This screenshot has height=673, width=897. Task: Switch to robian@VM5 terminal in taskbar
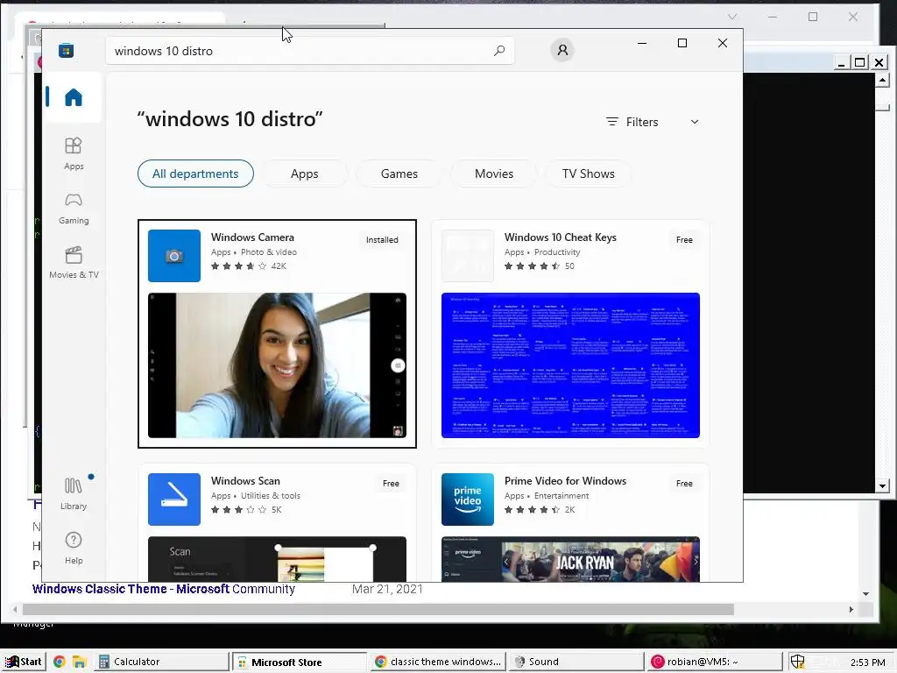715,662
